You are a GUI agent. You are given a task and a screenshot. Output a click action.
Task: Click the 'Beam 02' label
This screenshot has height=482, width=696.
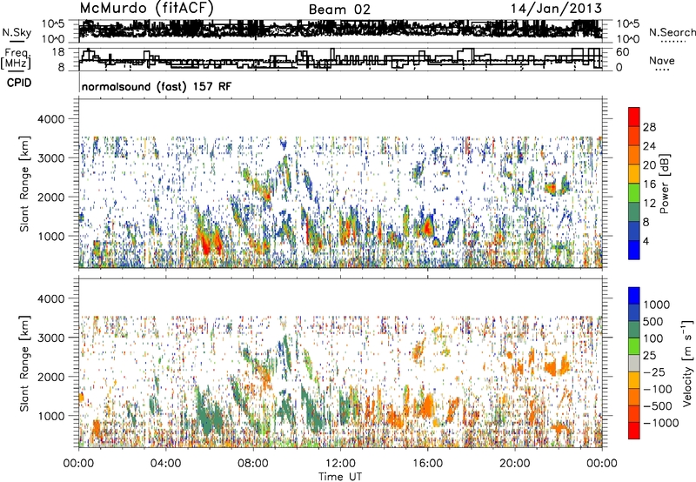(339, 10)
